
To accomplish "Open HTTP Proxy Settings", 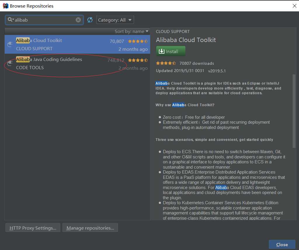I will (33, 228).
